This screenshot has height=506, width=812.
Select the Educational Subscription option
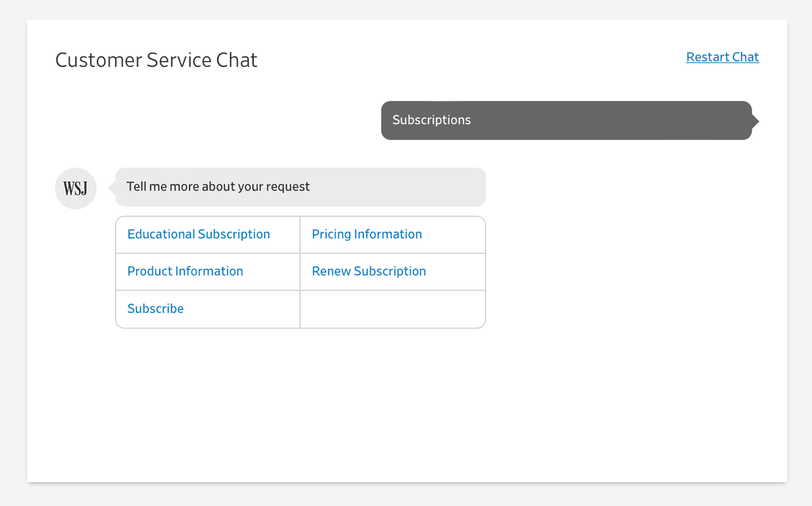coord(198,234)
